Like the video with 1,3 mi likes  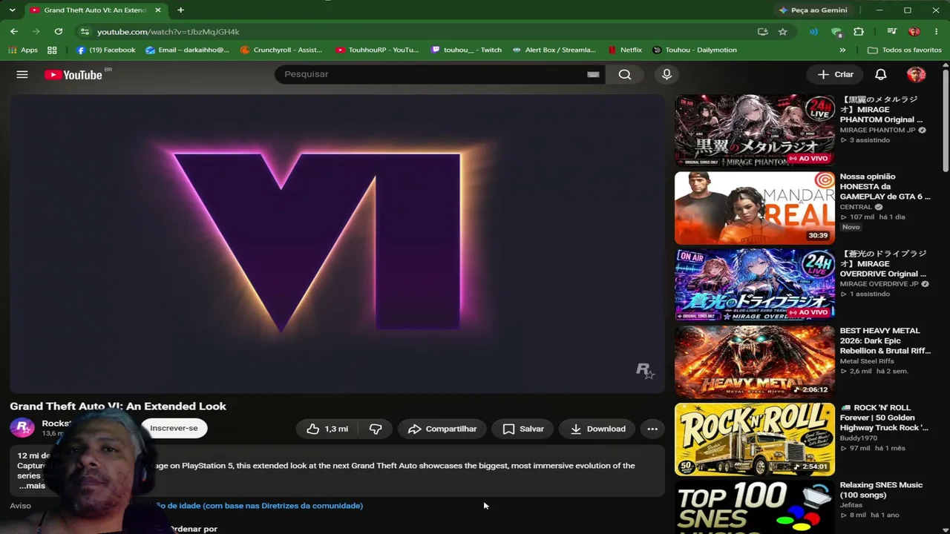click(327, 429)
